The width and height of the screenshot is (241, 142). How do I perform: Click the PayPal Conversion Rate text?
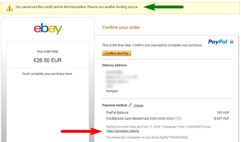pos(158,127)
